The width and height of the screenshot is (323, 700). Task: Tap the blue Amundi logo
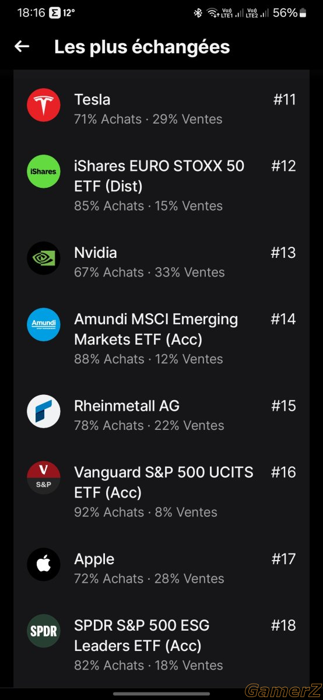point(44,324)
